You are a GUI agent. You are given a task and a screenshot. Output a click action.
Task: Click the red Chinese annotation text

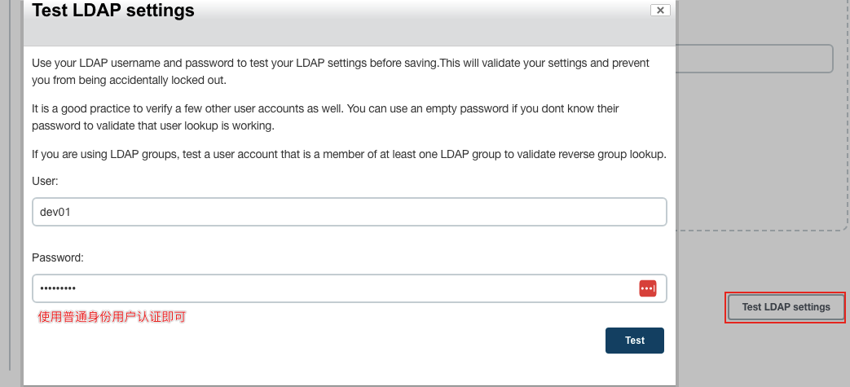coord(112,317)
